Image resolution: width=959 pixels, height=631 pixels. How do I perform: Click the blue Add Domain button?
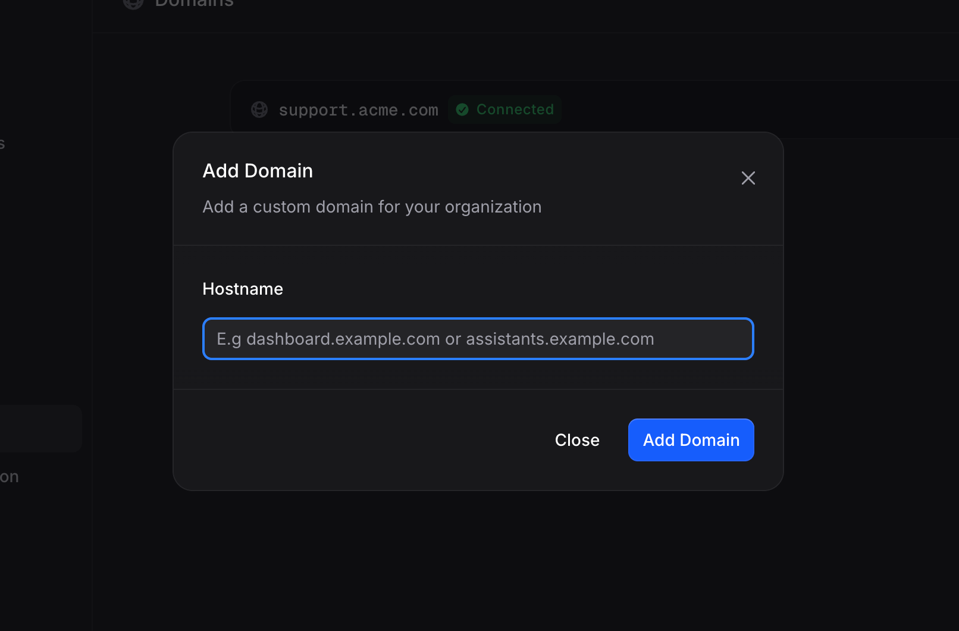(691, 440)
